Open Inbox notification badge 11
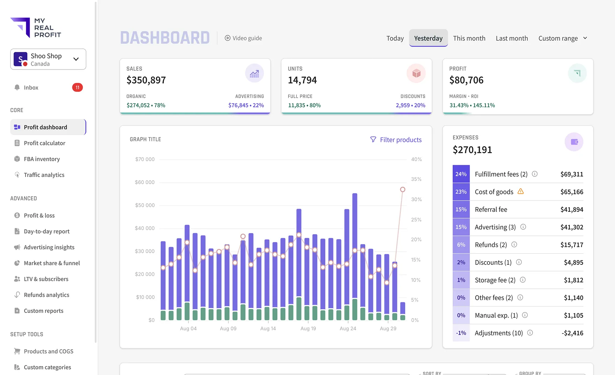 (78, 88)
